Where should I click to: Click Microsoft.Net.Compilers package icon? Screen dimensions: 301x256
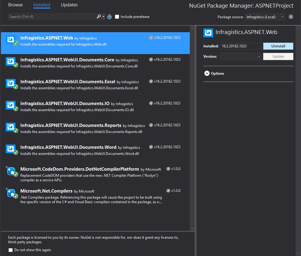(11, 193)
